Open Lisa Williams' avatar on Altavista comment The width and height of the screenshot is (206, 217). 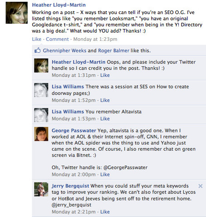click(x=41, y=115)
